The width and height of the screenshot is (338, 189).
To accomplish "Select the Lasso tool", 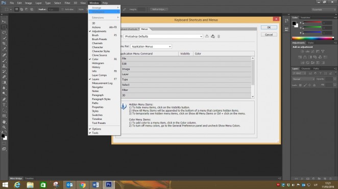I will (4, 33).
